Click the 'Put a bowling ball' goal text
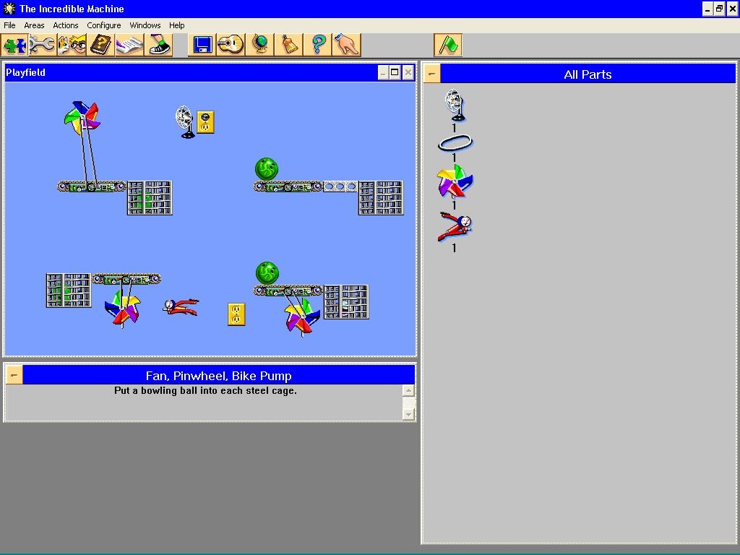 (x=205, y=391)
